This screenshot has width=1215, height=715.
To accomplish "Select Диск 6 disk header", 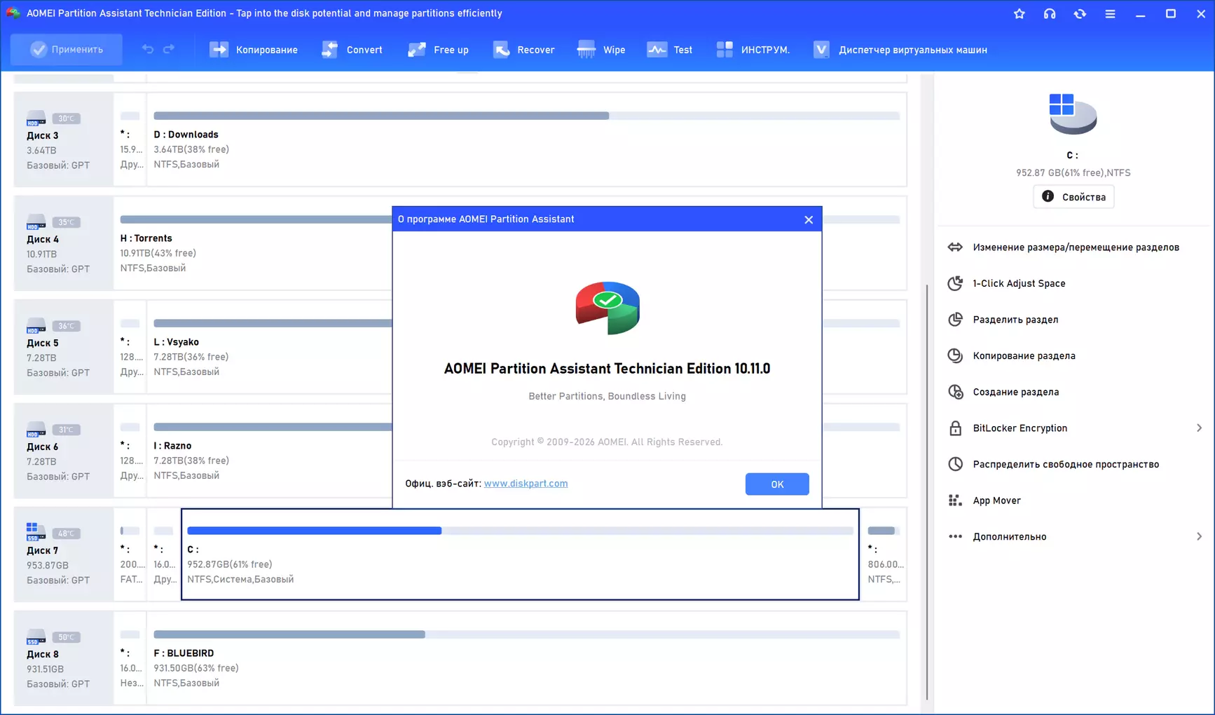I will (64, 451).
